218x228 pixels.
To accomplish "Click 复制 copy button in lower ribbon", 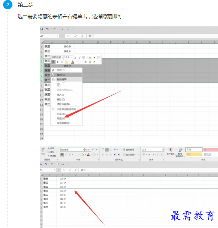I will pos(51,152).
